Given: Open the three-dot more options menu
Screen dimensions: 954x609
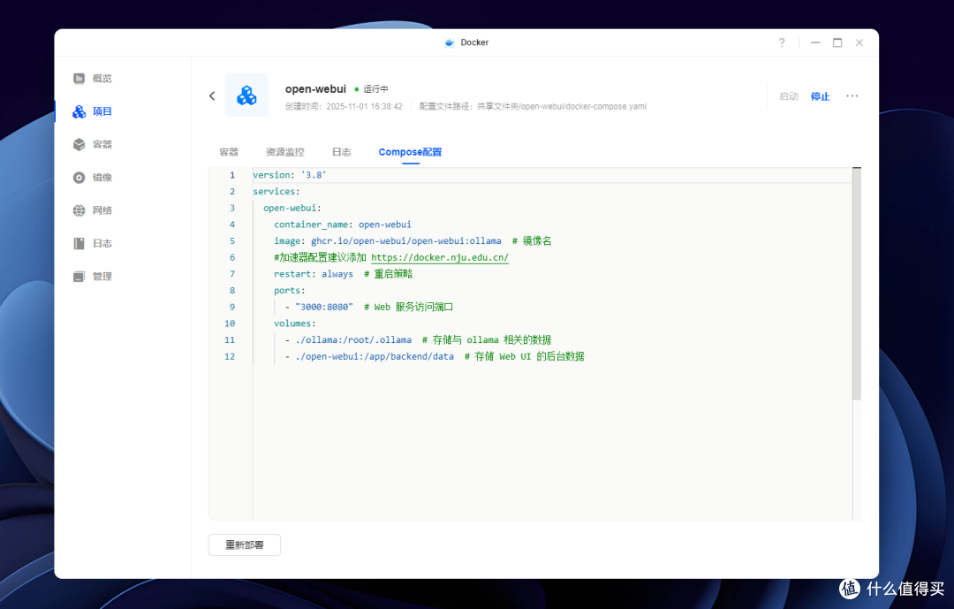Looking at the screenshot, I should 852,95.
